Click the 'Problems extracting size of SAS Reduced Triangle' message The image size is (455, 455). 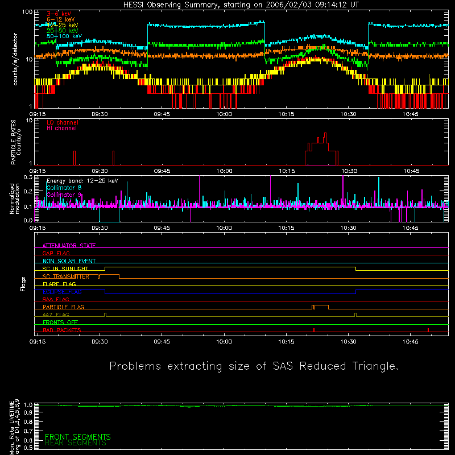tap(254, 366)
